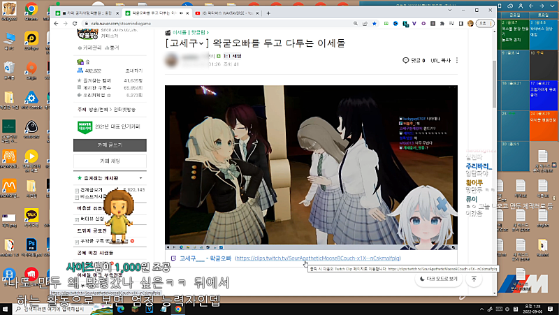The width and height of the screenshot is (559, 315).
Task: Open the 통계 statistics link
Action: (x=112, y=47)
